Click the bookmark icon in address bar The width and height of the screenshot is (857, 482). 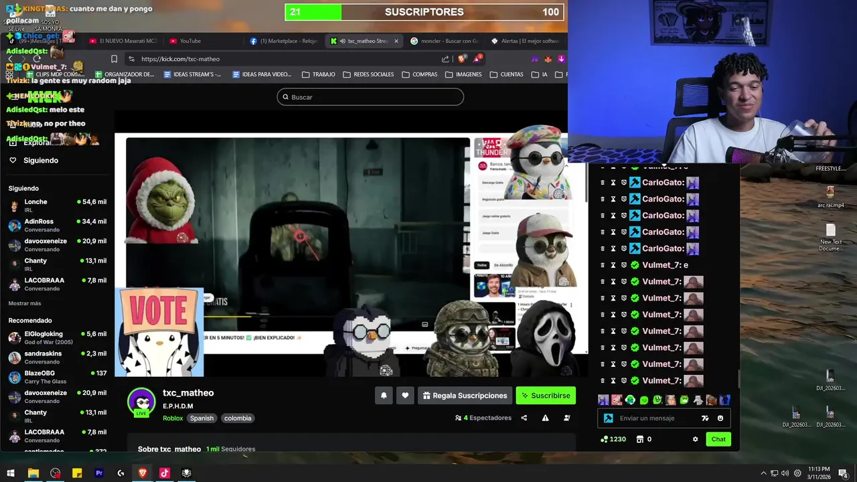pos(114,59)
